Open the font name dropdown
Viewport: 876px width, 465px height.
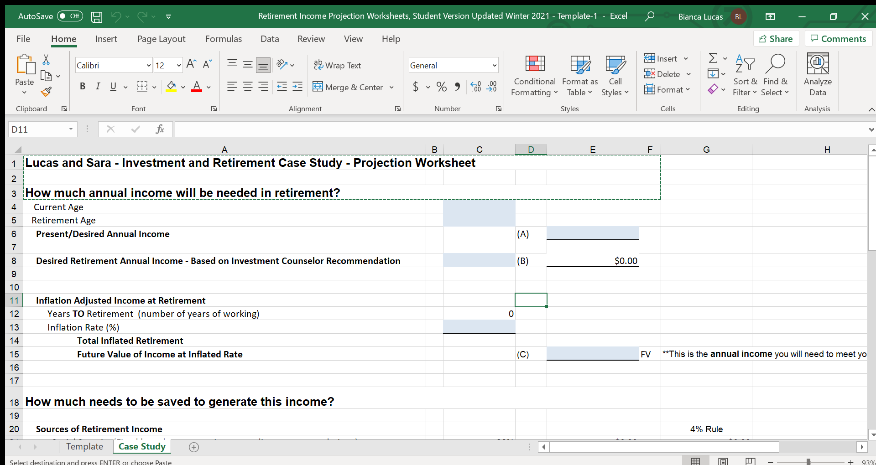click(x=148, y=66)
